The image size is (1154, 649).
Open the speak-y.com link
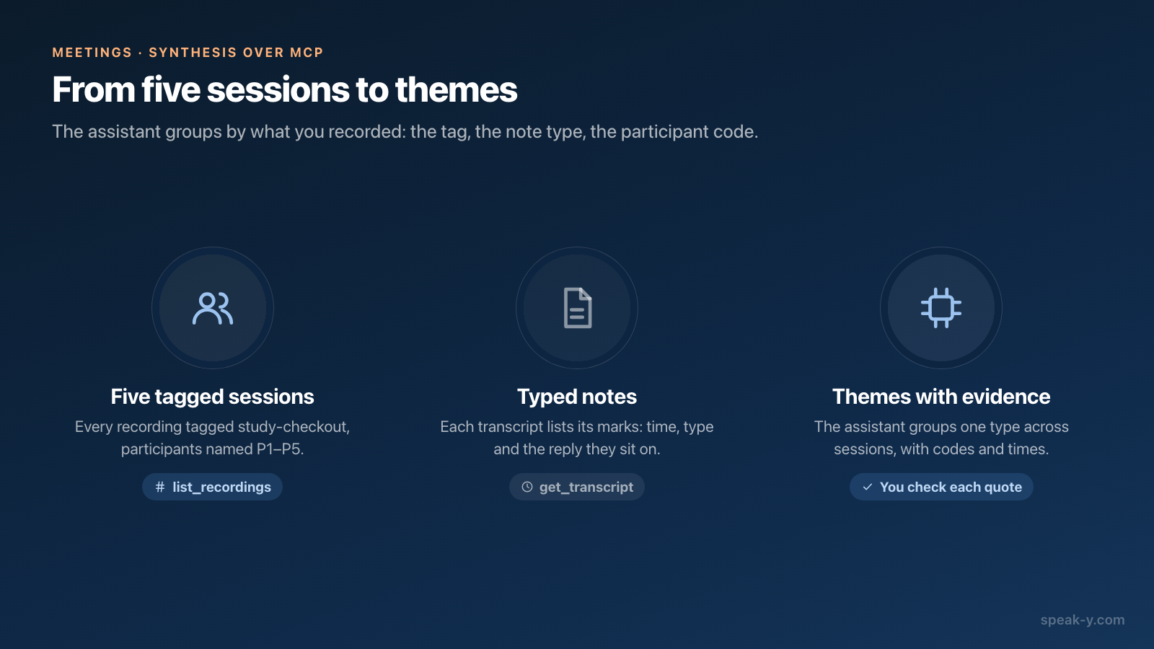tap(1083, 619)
